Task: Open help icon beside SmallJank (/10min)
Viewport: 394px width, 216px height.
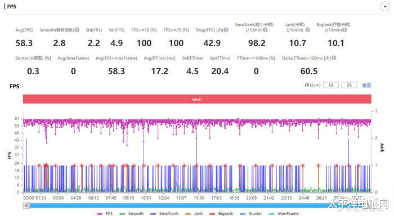Action: tap(265, 30)
